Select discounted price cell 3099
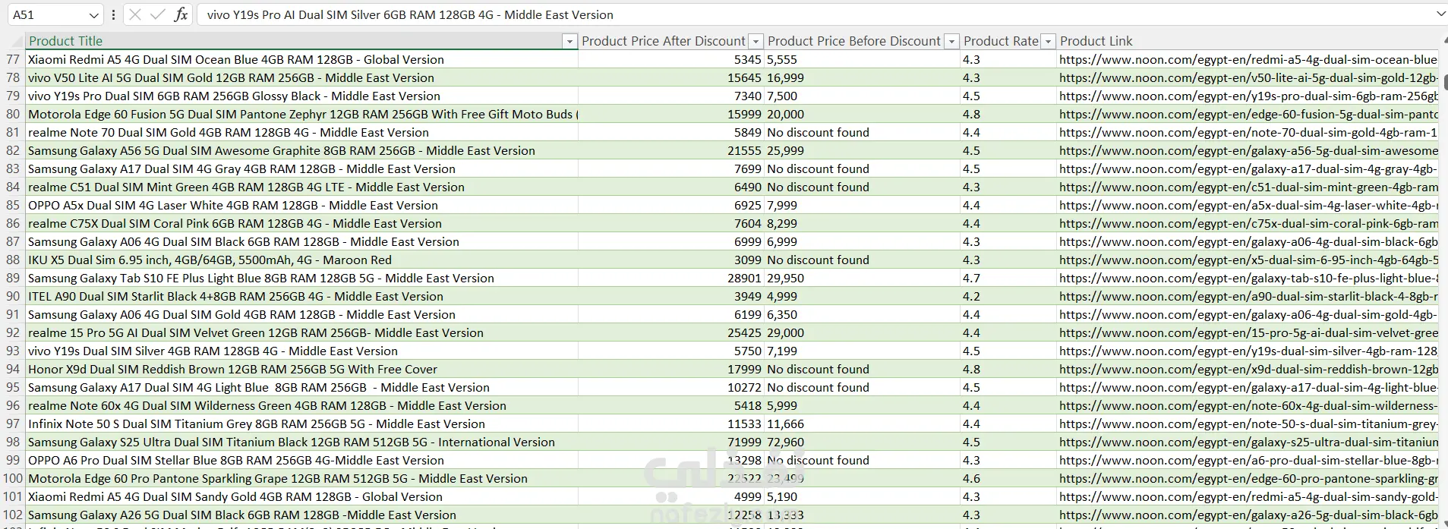Image resolution: width=1448 pixels, height=529 pixels. coord(671,260)
